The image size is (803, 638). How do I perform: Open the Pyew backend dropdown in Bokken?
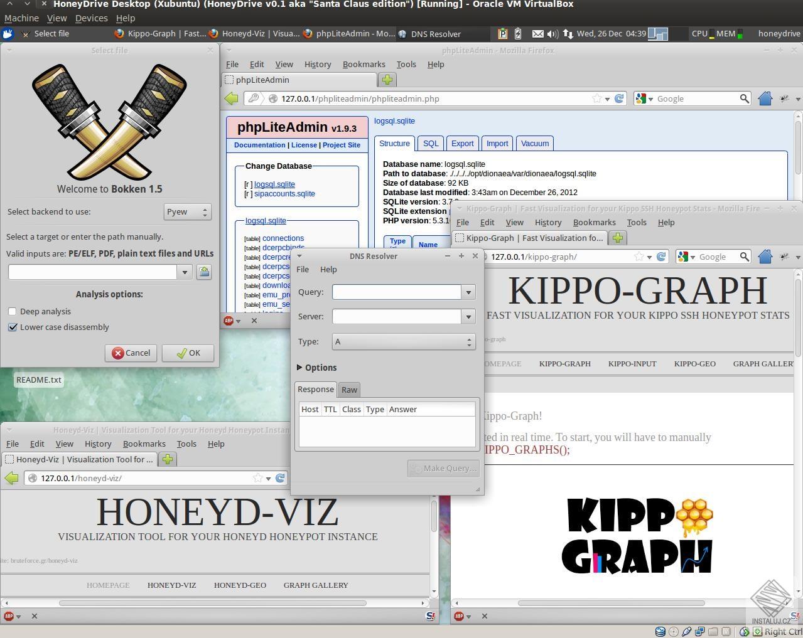(x=186, y=211)
